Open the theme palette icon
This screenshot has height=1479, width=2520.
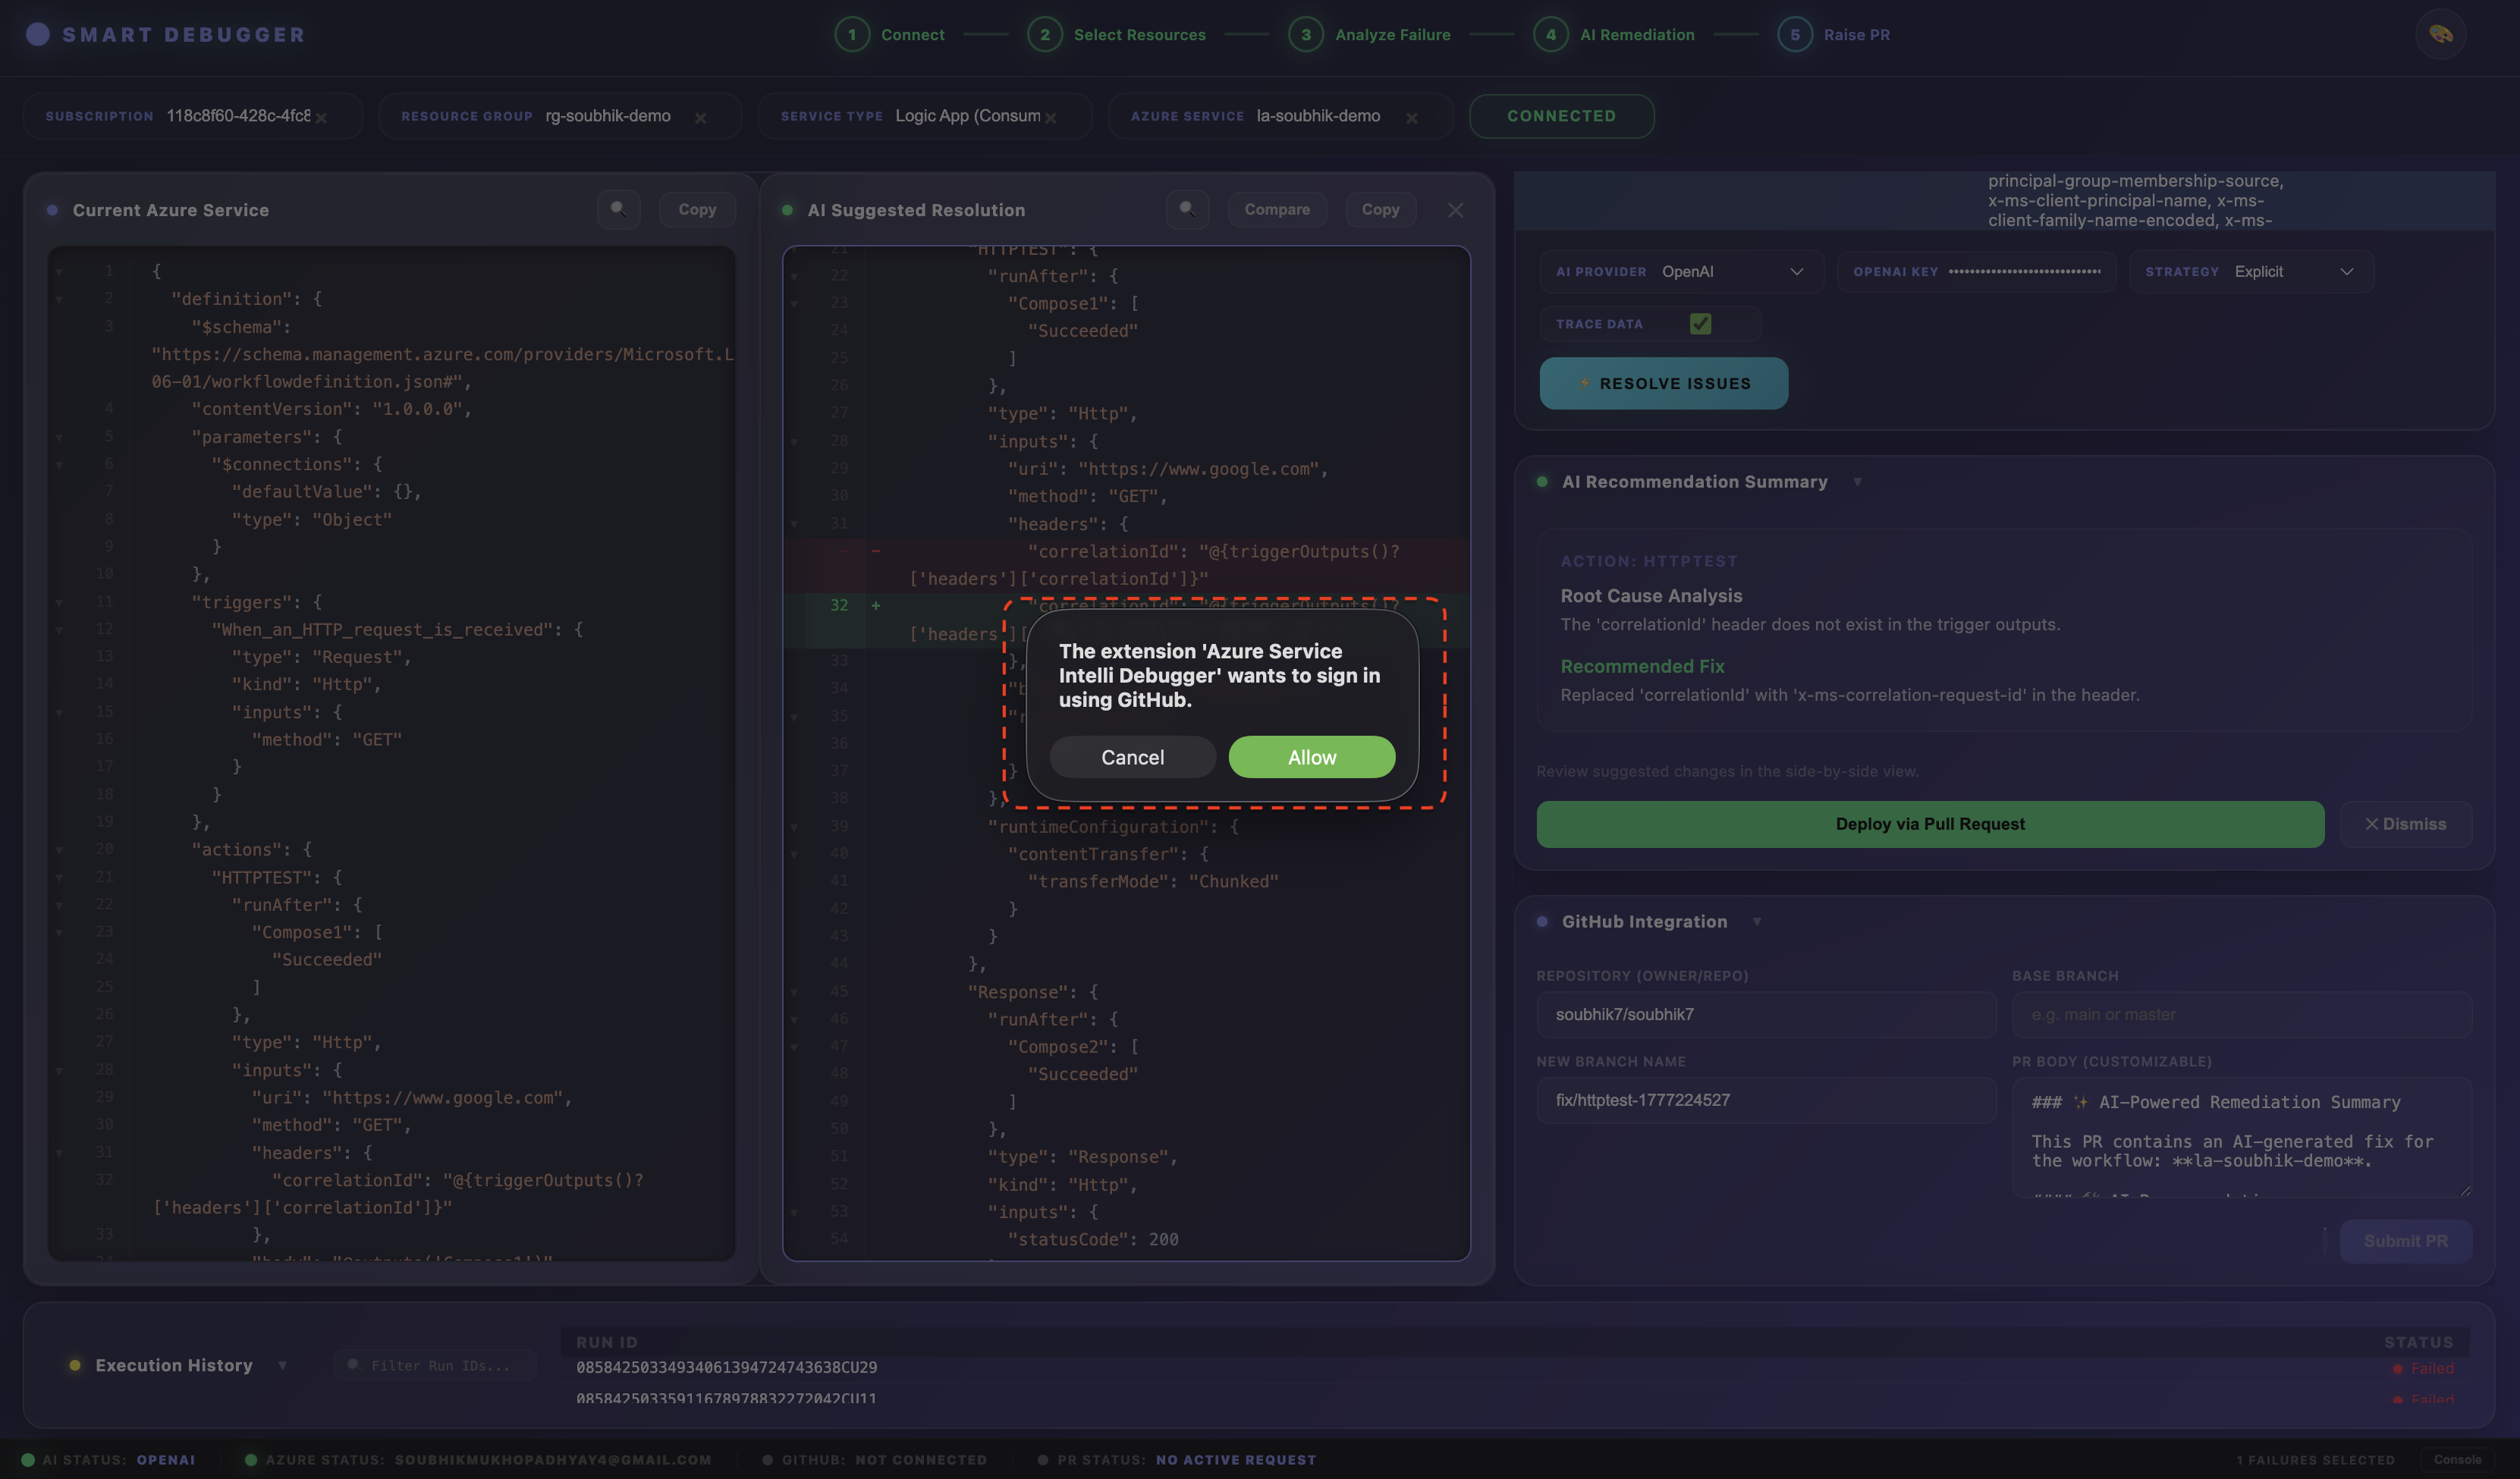click(x=2440, y=34)
